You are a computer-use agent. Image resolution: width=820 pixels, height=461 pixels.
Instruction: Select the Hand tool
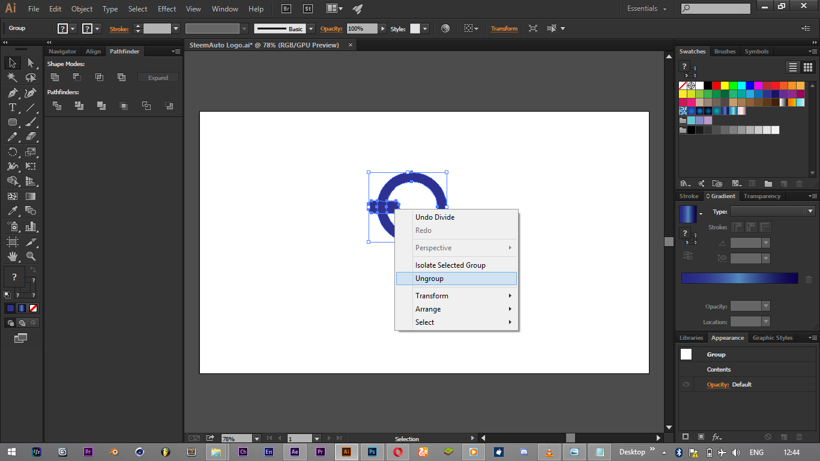tap(12, 256)
